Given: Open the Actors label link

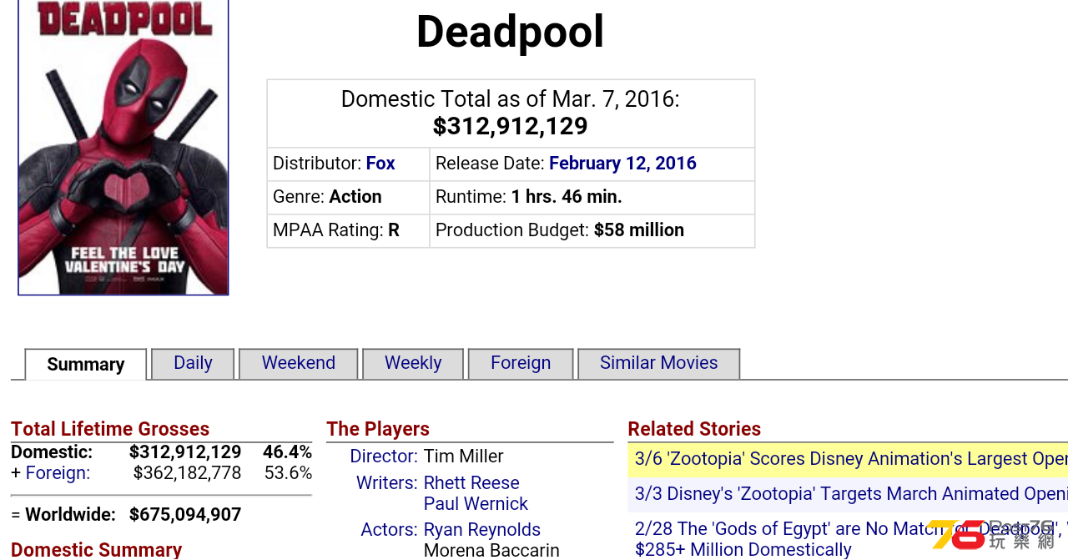Looking at the screenshot, I should [x=390, y=530].
